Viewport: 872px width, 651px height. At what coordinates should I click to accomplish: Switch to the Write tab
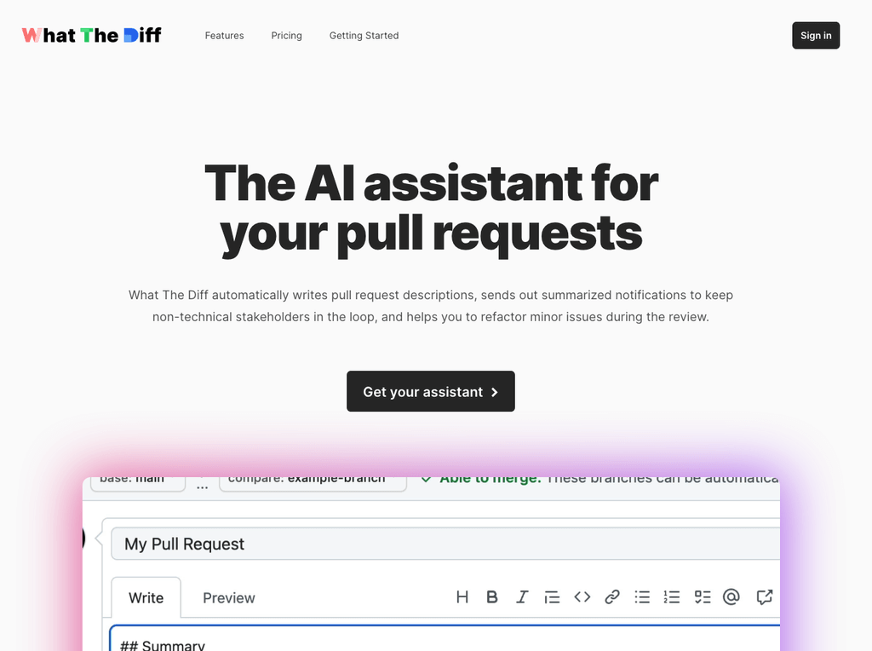tap(146, 597)
